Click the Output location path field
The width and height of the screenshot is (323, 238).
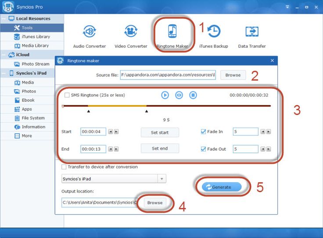99,203
